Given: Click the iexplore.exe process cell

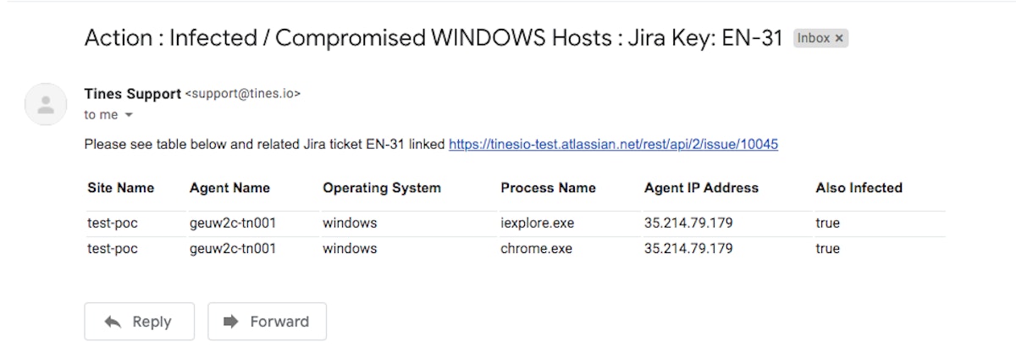Looking at the screenshot, I should [537, 223].
